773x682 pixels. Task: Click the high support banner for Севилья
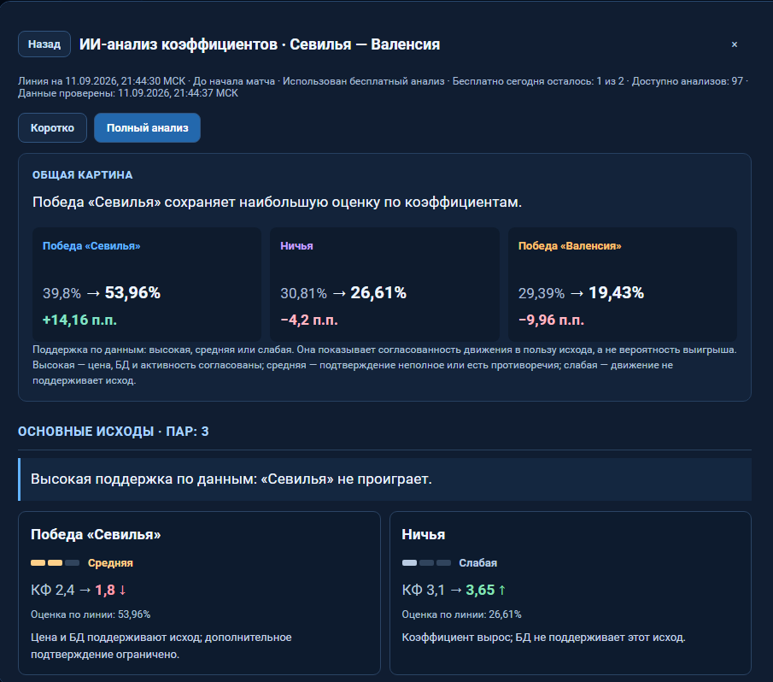(x=384, y=479)
